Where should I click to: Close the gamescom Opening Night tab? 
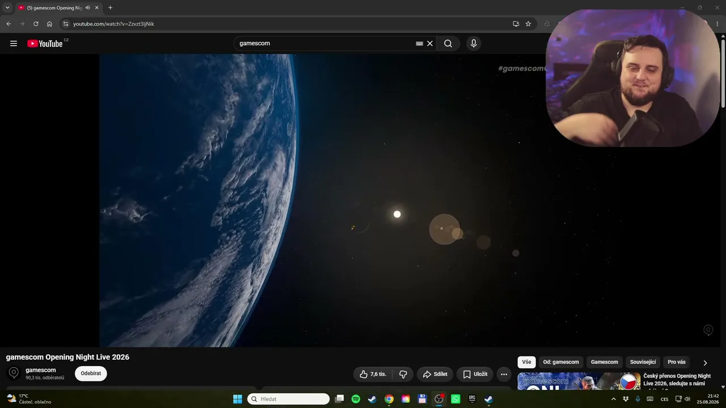coord(97,8)
